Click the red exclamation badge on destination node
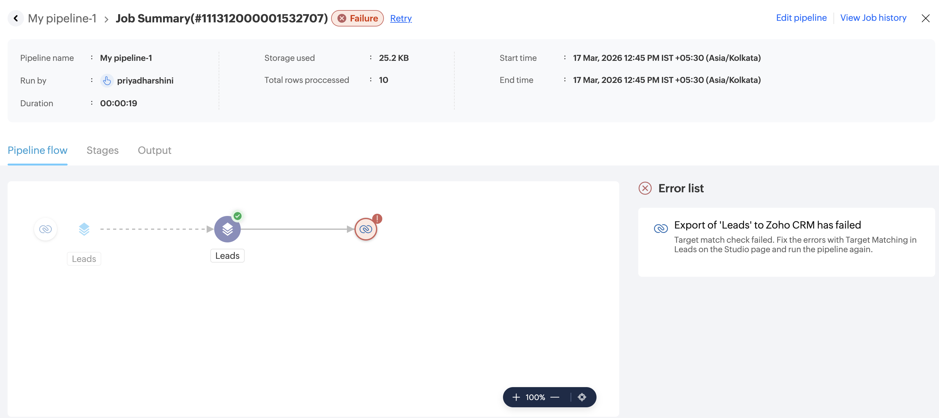 [377, 219]
